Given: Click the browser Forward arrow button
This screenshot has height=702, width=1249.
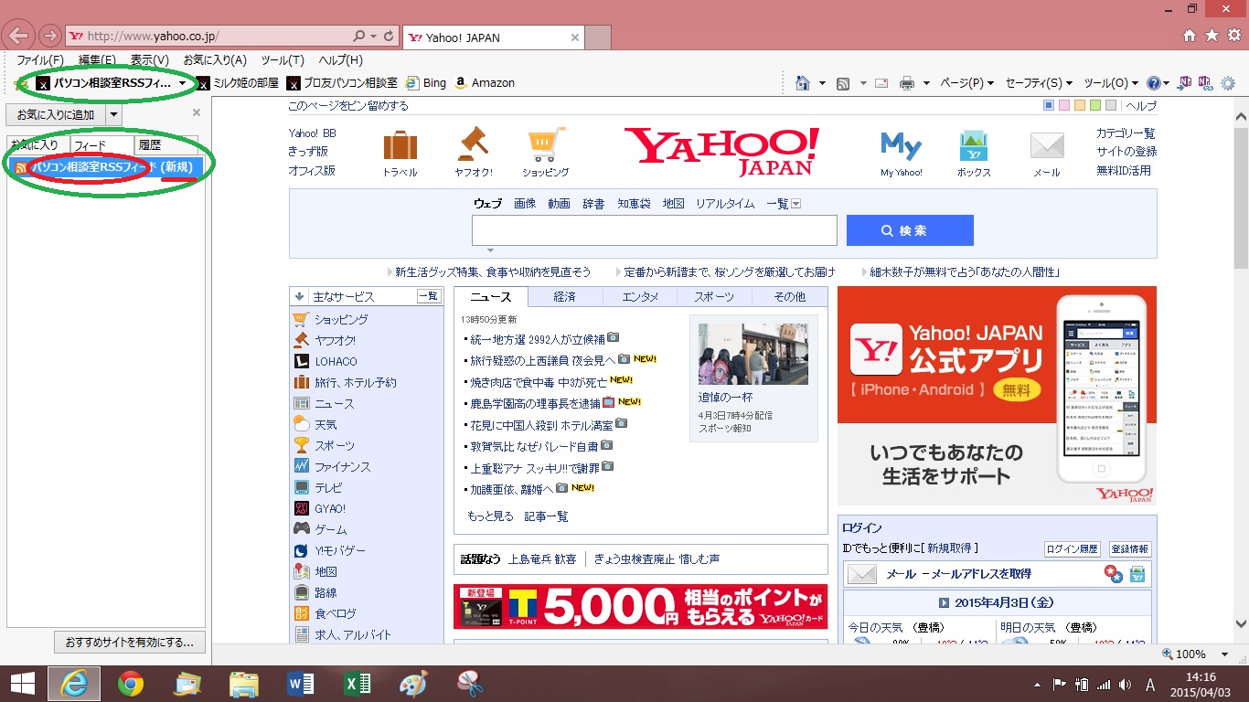Looking at the screenshot, I should (x=50, y=37).
